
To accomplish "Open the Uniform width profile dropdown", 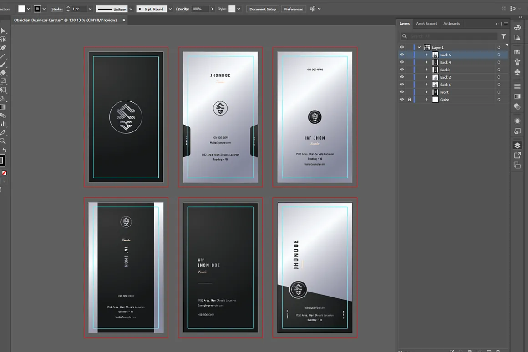I will point(131,9).
